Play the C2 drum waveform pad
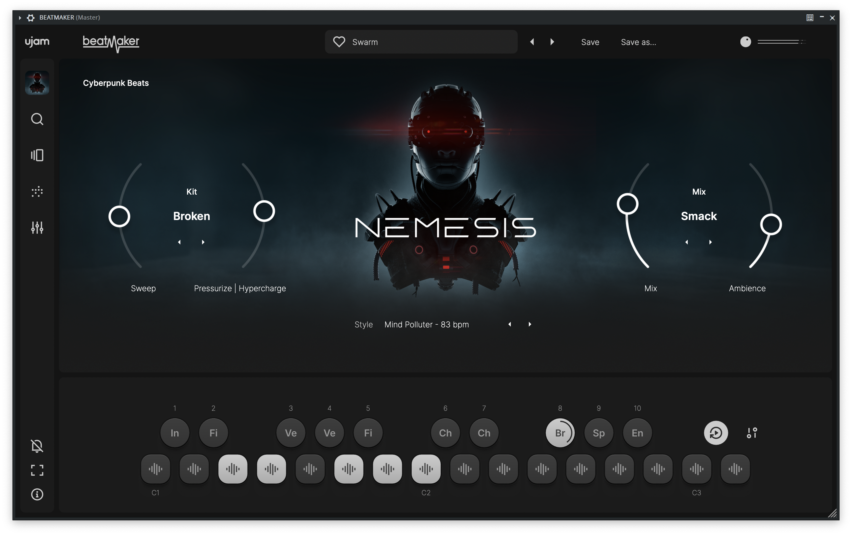This screenshot has height=535, width=852. click(426, 469)
